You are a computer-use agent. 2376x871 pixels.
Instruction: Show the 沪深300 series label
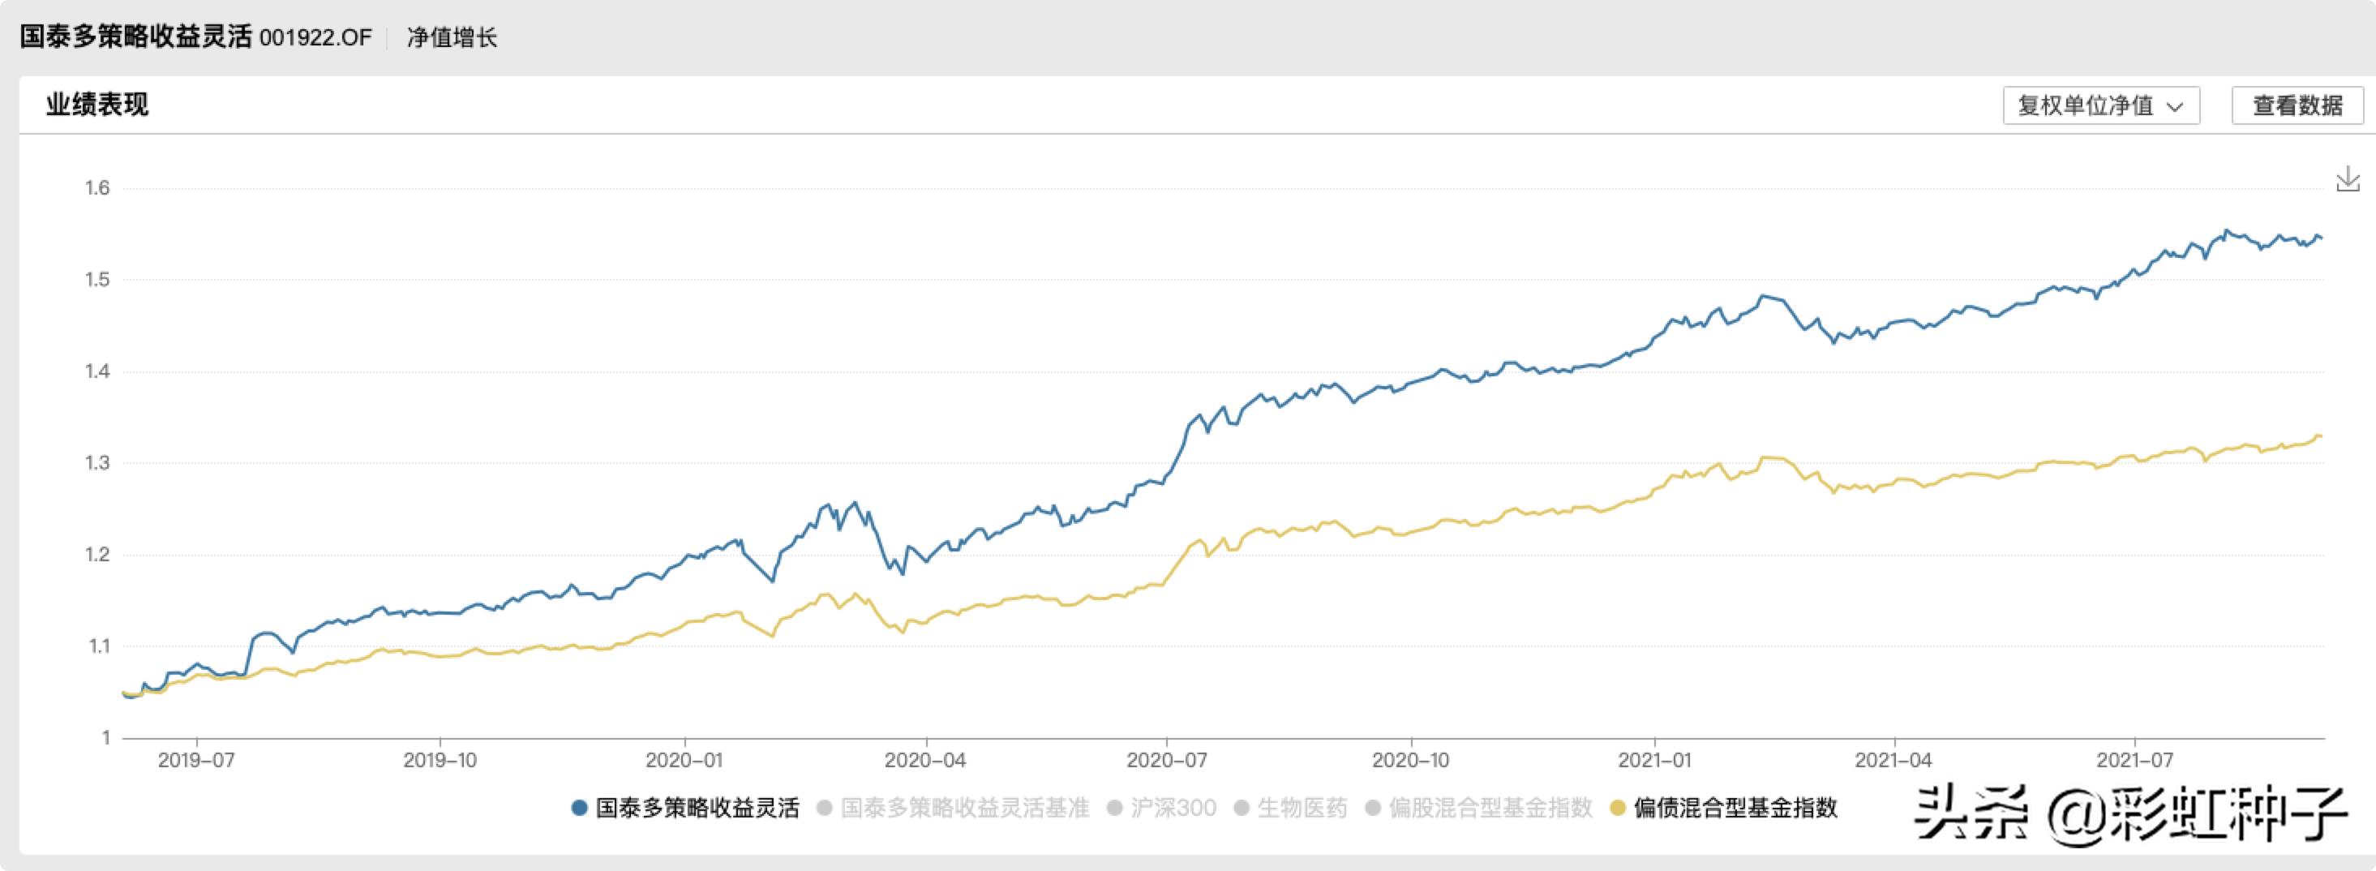[1173, 809]
